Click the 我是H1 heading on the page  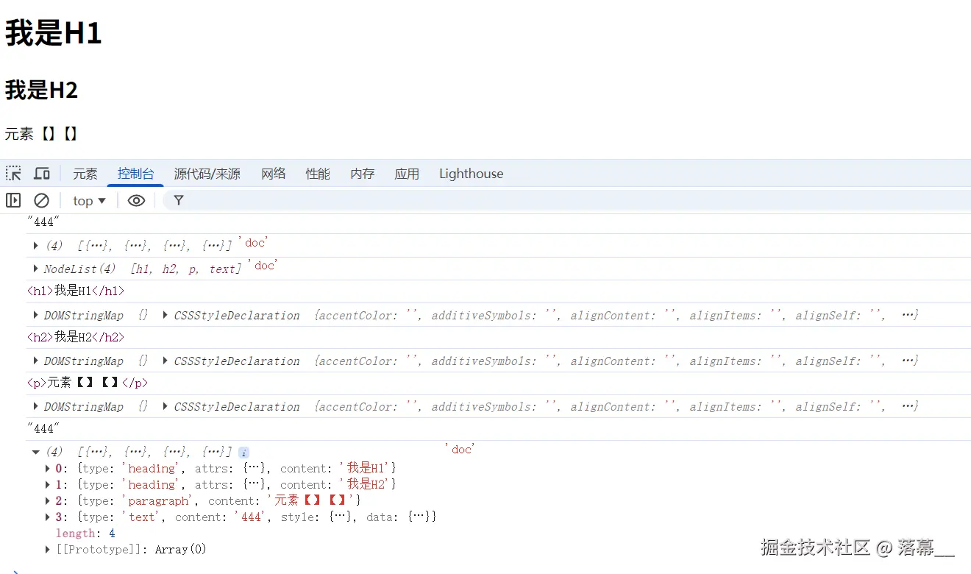(53, 32)
